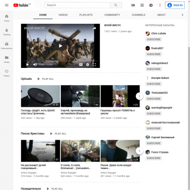The image size is (190, 190).
Task: Subscribe to Голос Стража
Action: tap(153, 158)
